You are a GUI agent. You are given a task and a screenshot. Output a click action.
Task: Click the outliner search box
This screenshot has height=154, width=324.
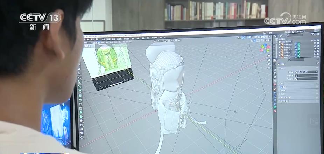297,35
